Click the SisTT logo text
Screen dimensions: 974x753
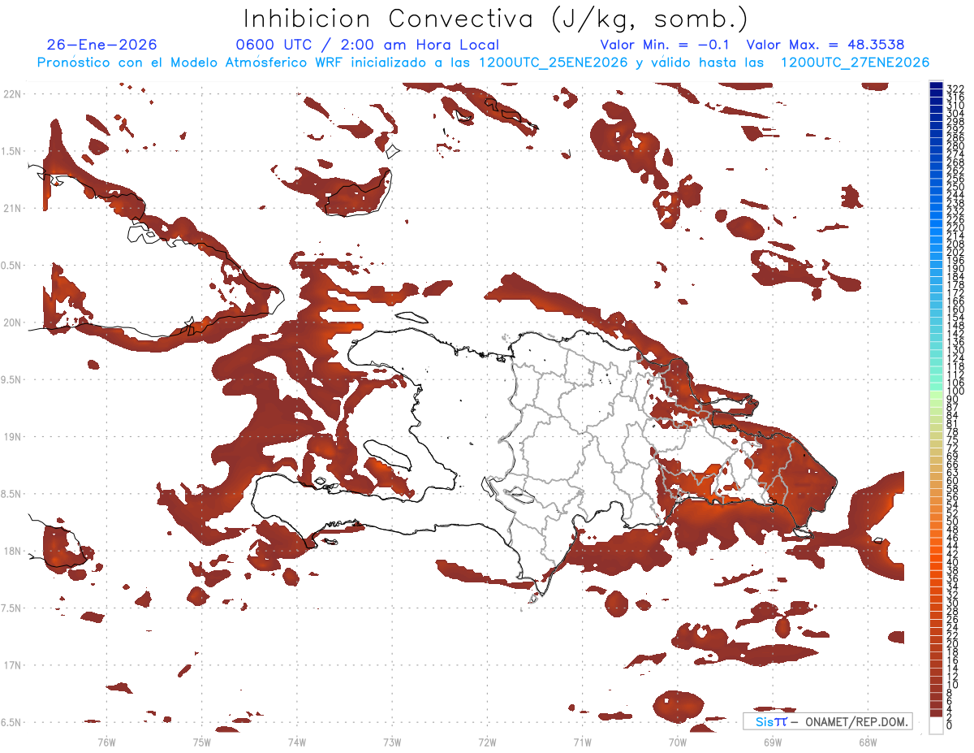[771, 722]
